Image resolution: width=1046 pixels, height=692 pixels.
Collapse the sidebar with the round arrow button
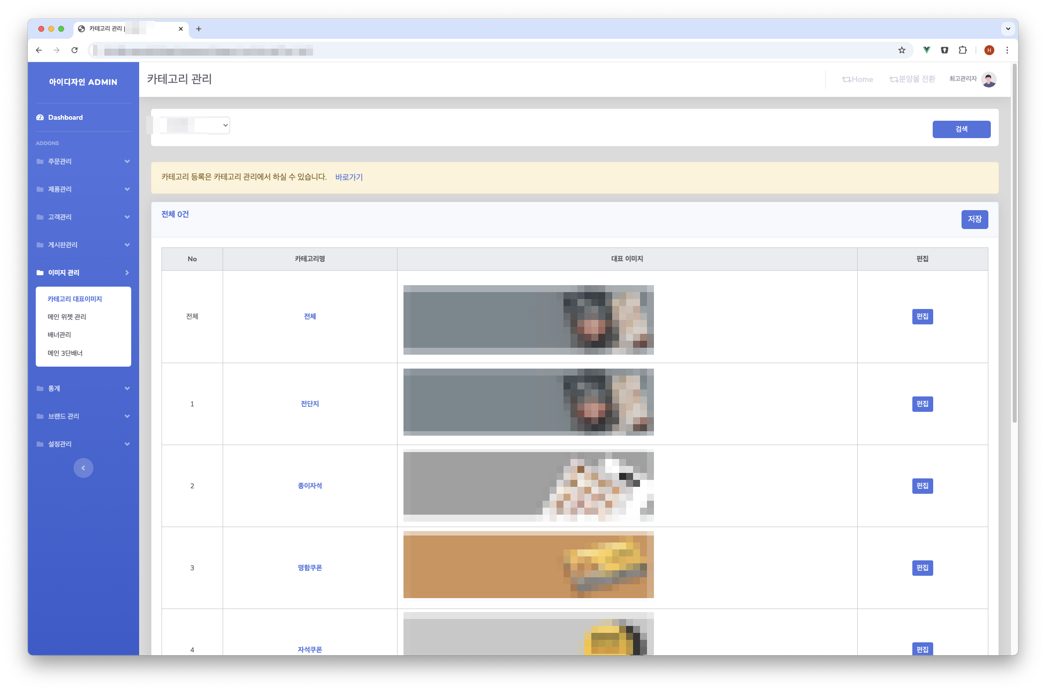[x=83, y=468]
